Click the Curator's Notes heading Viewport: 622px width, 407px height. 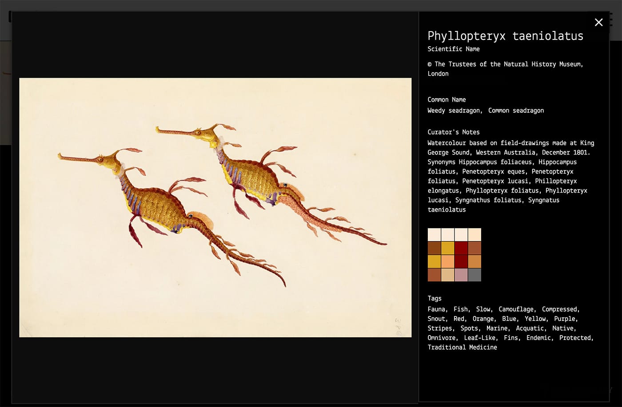pos(454,132)
